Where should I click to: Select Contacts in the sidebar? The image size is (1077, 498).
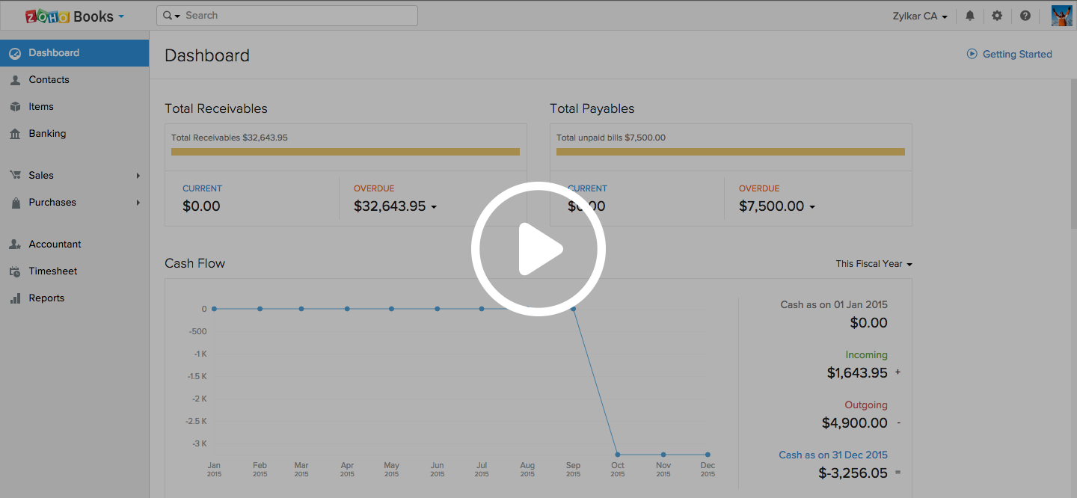pyautogui.click(x=49, y=80)
